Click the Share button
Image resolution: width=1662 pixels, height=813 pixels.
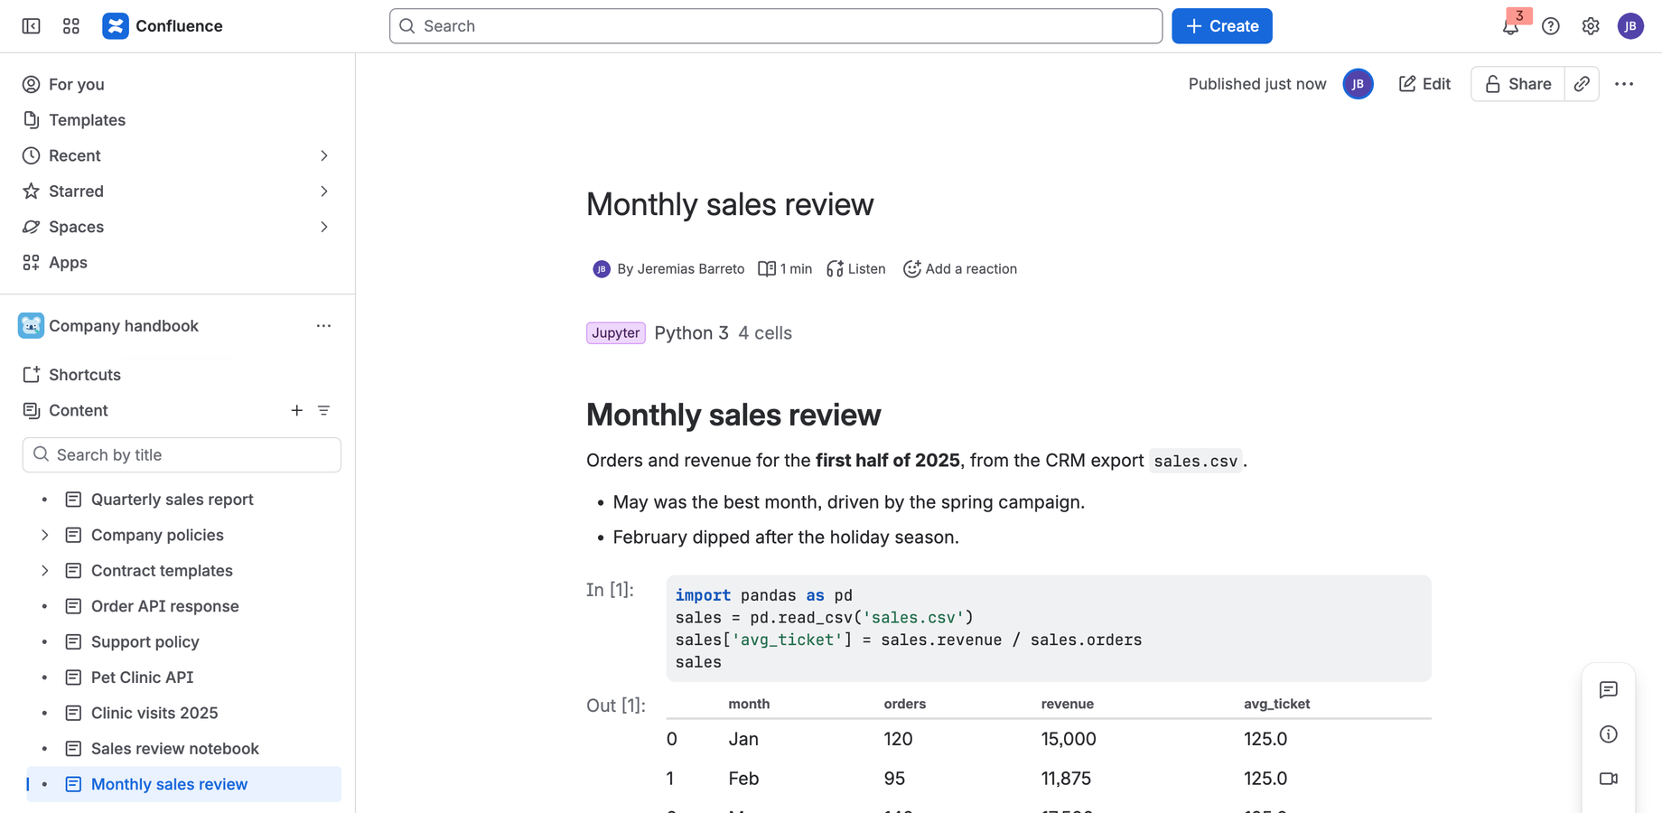pos(1517,84)
